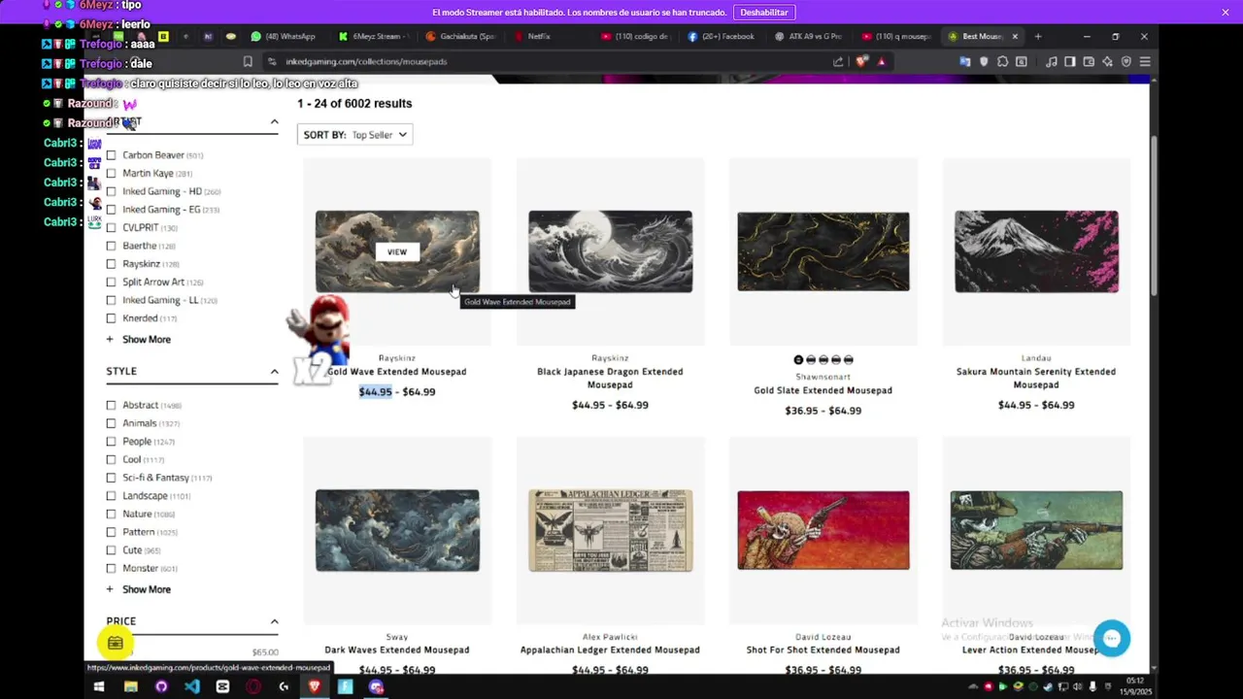
Task: Select first color swatch on Gold Slate
Action: (x=798, y=359)
